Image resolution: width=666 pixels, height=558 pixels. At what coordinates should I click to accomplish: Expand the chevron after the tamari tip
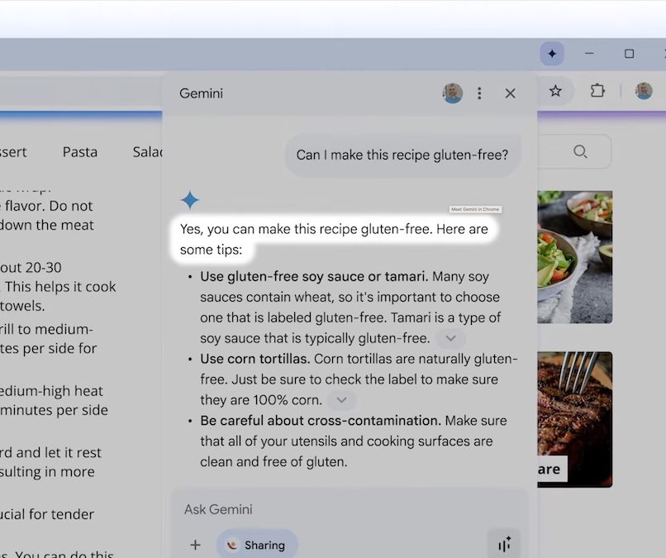450,338
